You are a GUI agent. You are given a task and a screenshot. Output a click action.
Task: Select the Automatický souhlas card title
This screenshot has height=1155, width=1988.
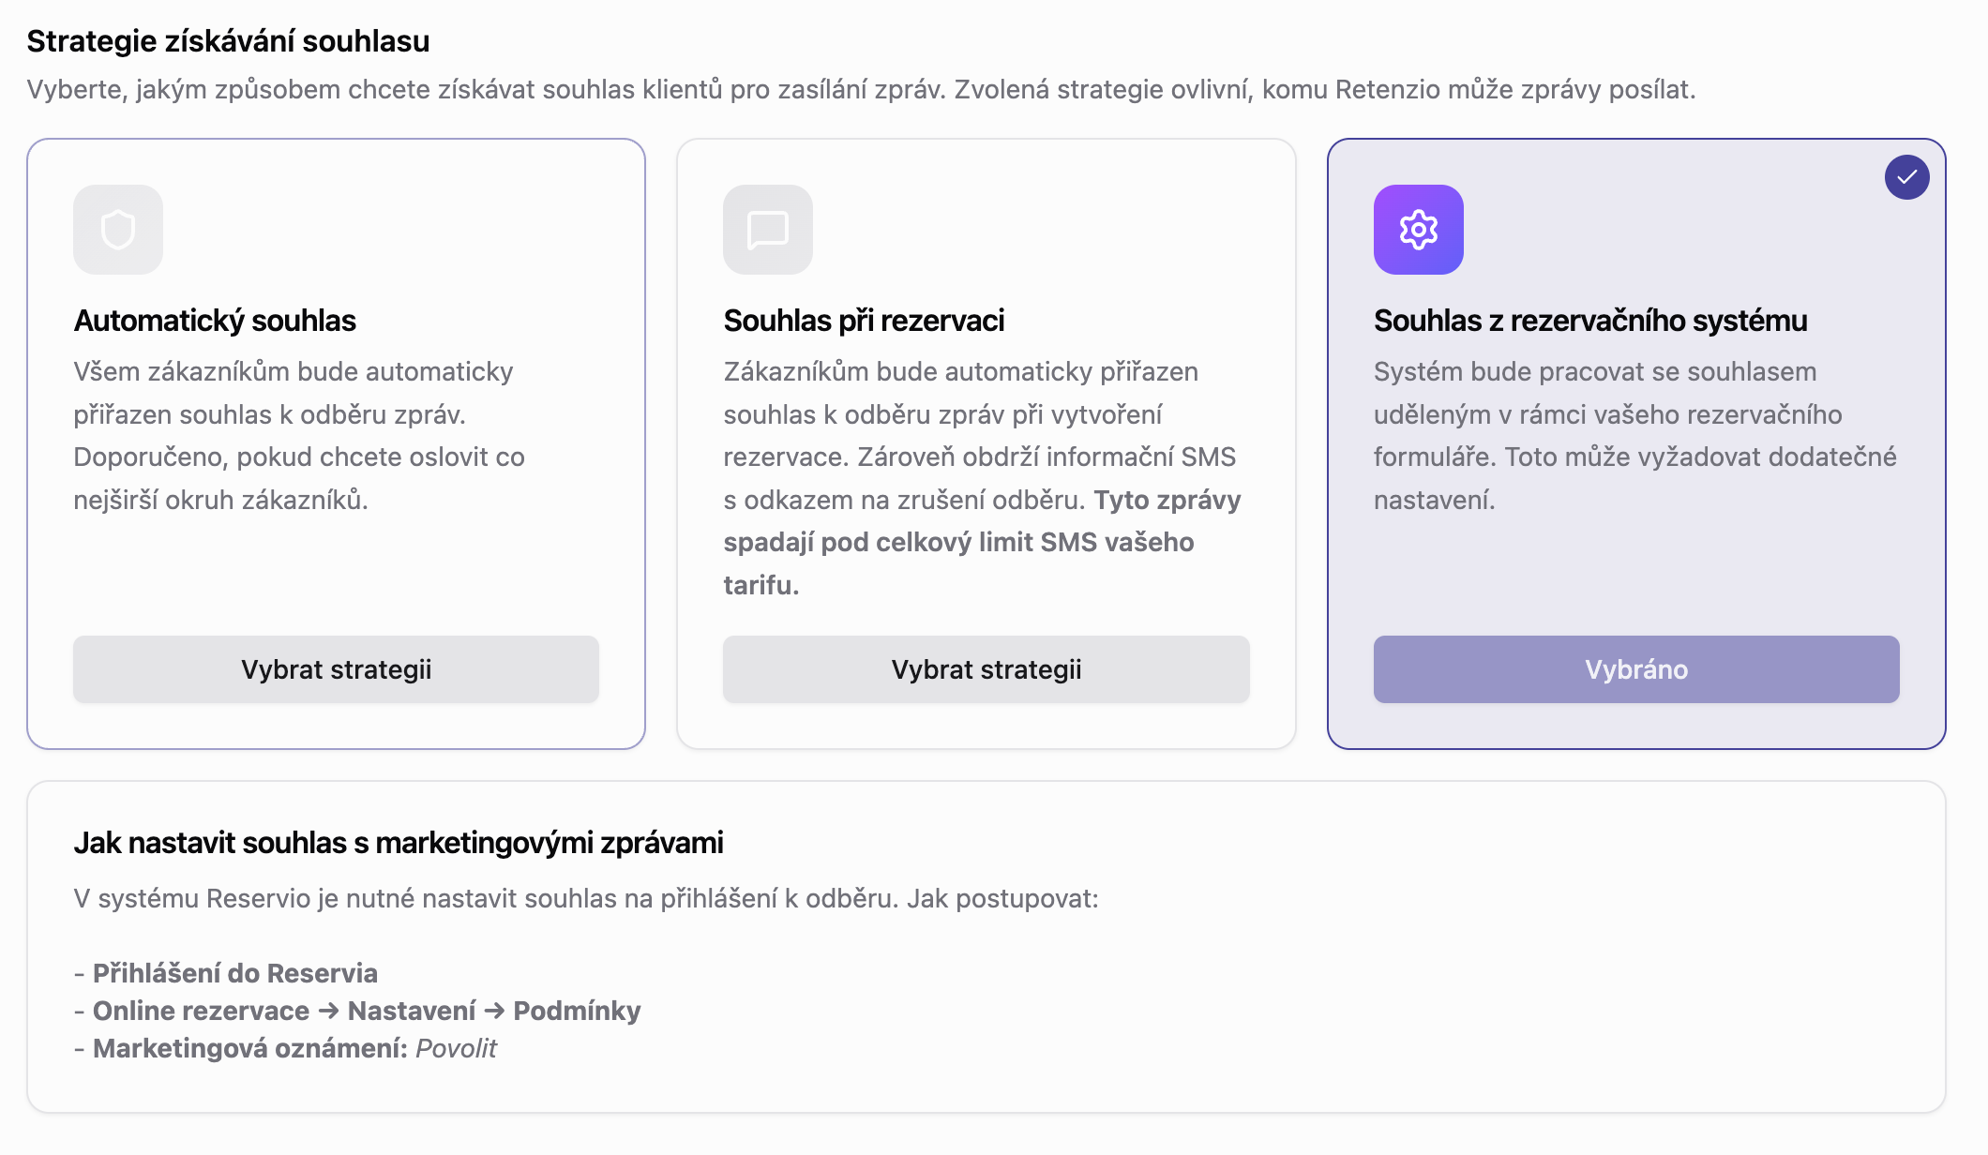coord(215,321)
